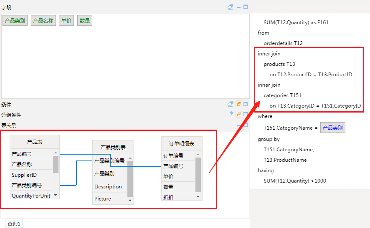This screenshot has height=228, width=370.
Task: Select the 产品类别表 table header
Action: coord(113,148)
